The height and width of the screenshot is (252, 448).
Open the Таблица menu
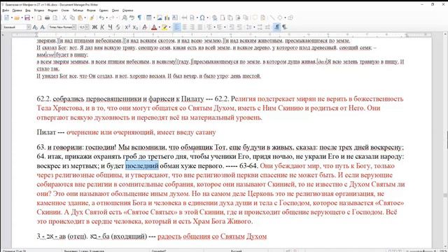(x=78, y=10)
